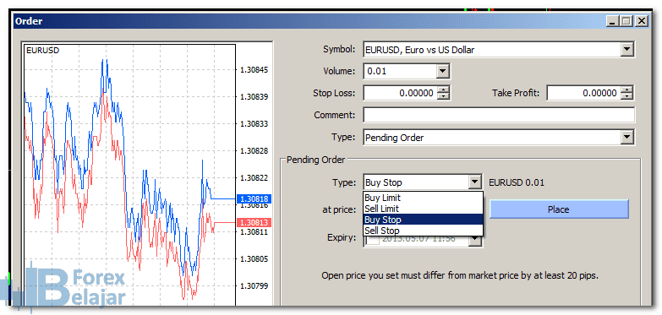Click the Take Profit value field
Viewport: 662px width, 315px height.
584,93
